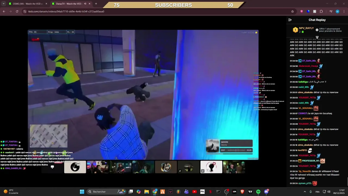Image resolution: width=348 pixels, height=196 pixels.
Task: View site information icon in the address bar
Action: [25, 11]
